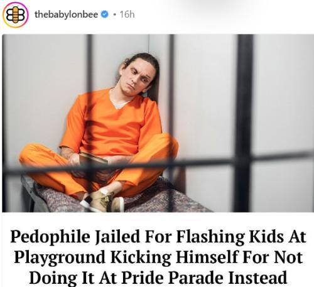Click the orange jumpsuit shirt in photo

[x=111, y=122]
